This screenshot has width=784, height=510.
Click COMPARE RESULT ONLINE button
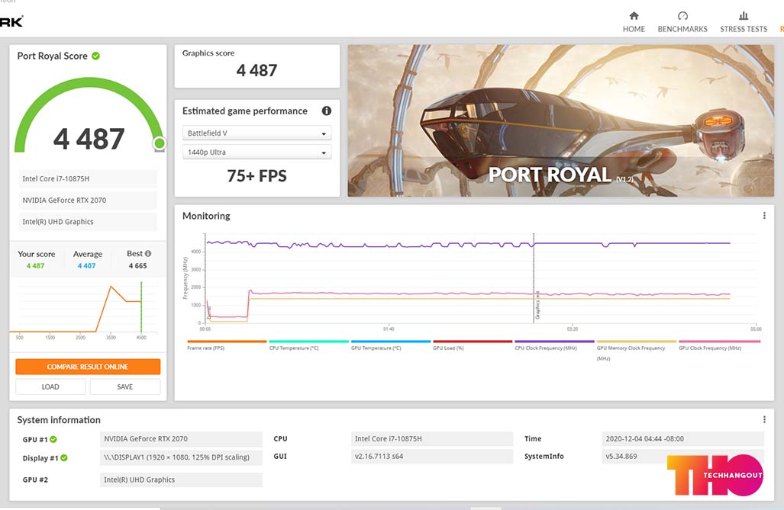coord(88,367)
